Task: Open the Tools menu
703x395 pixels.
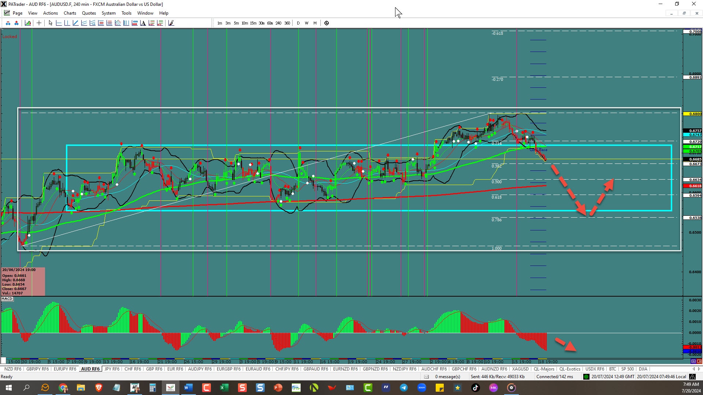Action: (x=126, y=13)
